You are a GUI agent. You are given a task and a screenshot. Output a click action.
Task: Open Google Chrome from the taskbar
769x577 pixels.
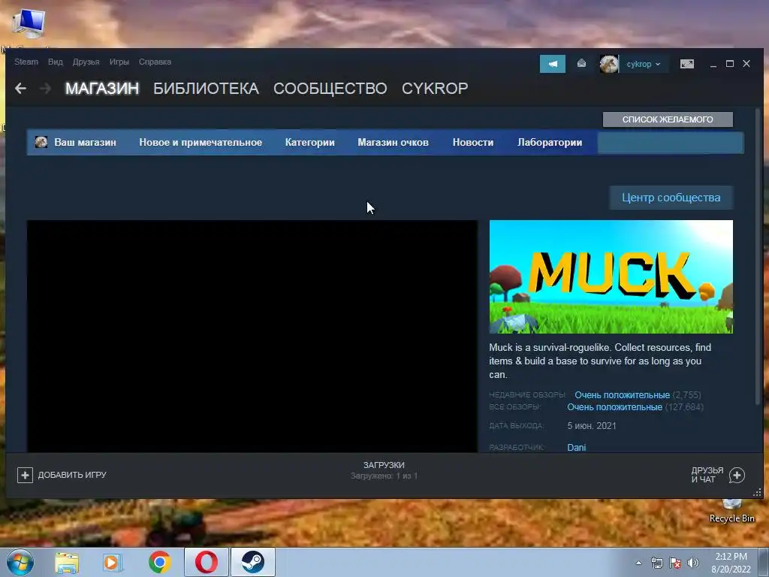coord(159,562)
